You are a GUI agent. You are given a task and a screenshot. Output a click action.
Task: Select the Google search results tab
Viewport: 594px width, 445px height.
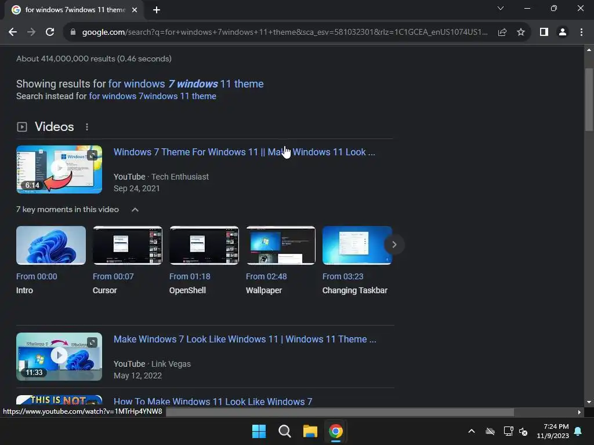click(74, 10)
